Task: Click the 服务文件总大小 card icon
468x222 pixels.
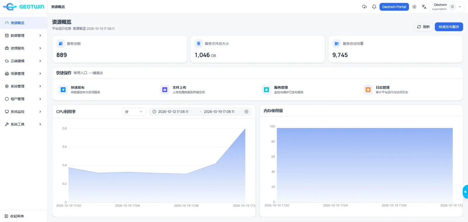Action: pyautogui.click(x=199, y=44)
